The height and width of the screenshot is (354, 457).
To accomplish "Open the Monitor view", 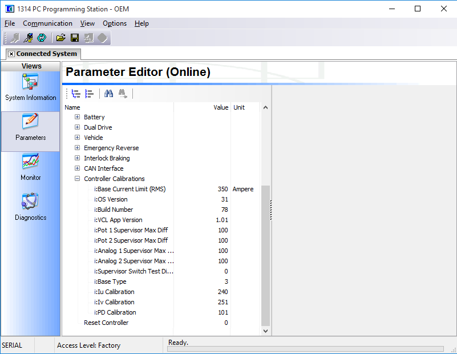I will [x=31, y=167].
